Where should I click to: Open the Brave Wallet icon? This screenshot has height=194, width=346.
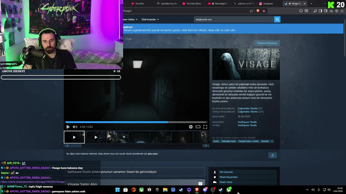(x=326, y=11)
